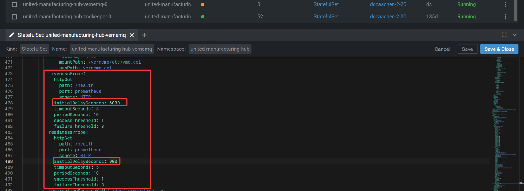The width and height of the screenshot is (524, 191).
Task: Open StatefulSet link in vernemq-0 row
Action: coord(326,4)
